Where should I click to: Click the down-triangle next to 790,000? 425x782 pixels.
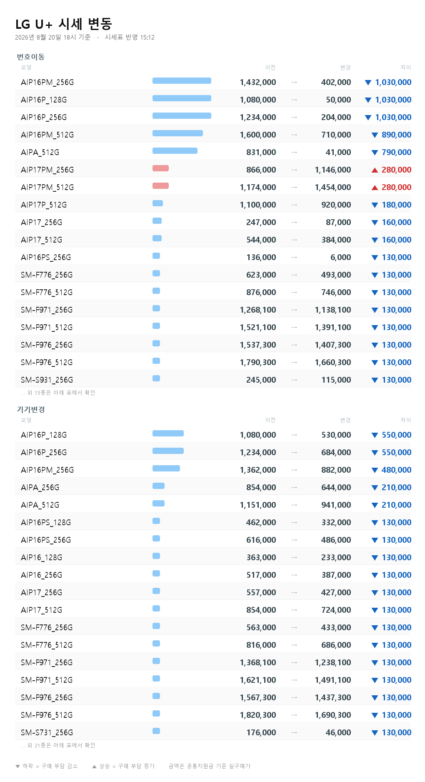pyautogui.click(x=375, y=153)
